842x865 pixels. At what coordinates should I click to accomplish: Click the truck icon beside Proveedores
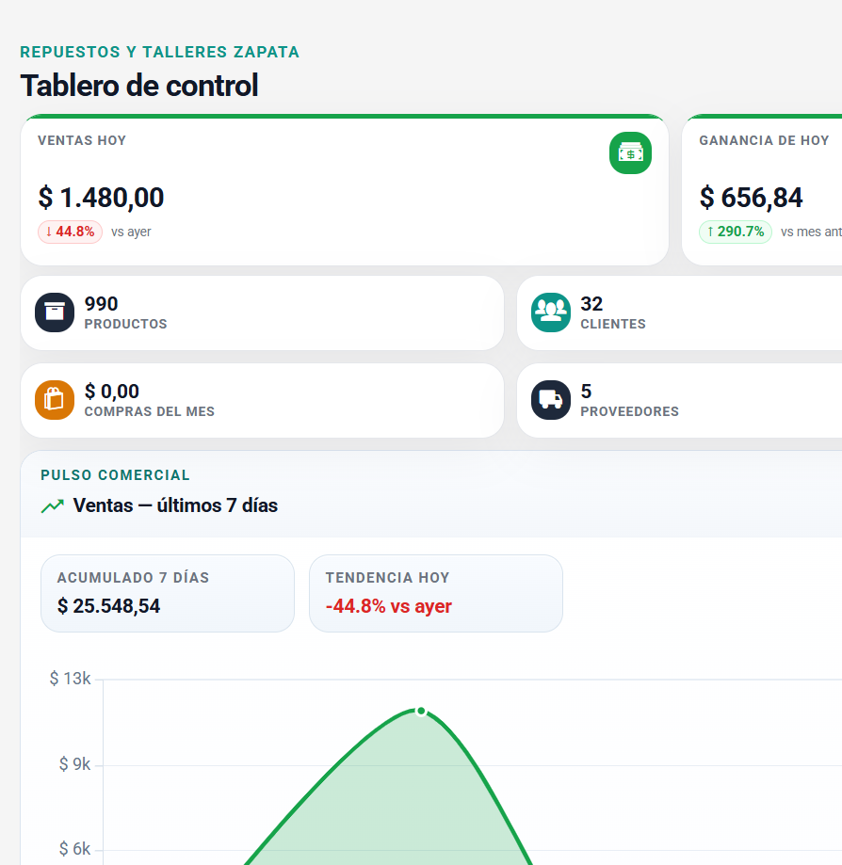[550, 400]
